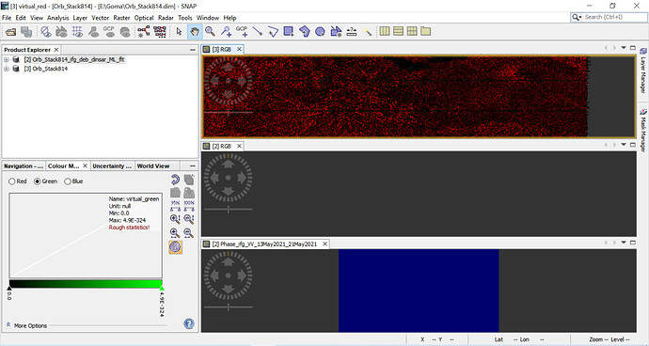Activate the selection arrow tool

(179, 32)
